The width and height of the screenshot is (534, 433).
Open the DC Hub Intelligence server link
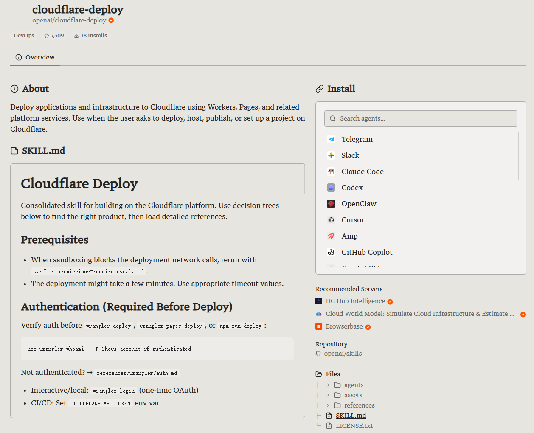[355, 301]
